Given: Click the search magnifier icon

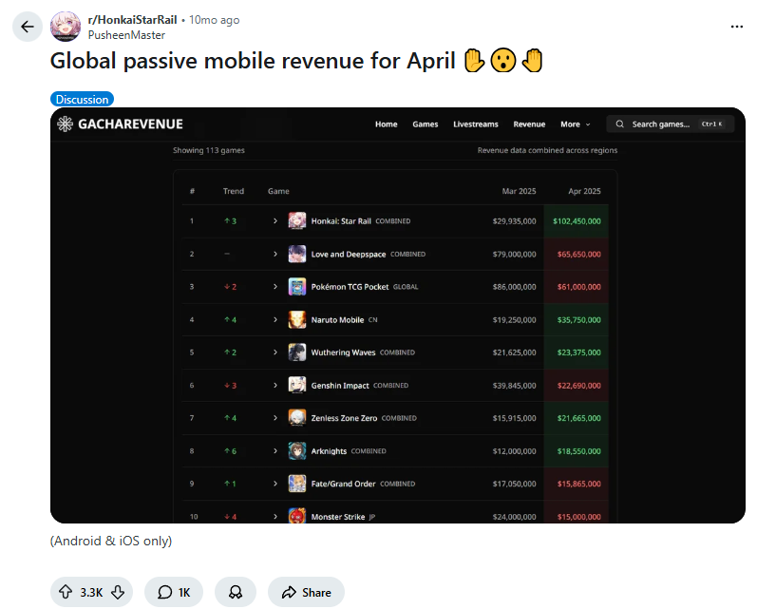Looking at the screenshot, I should pyautogui.click(x=619, y=124).
